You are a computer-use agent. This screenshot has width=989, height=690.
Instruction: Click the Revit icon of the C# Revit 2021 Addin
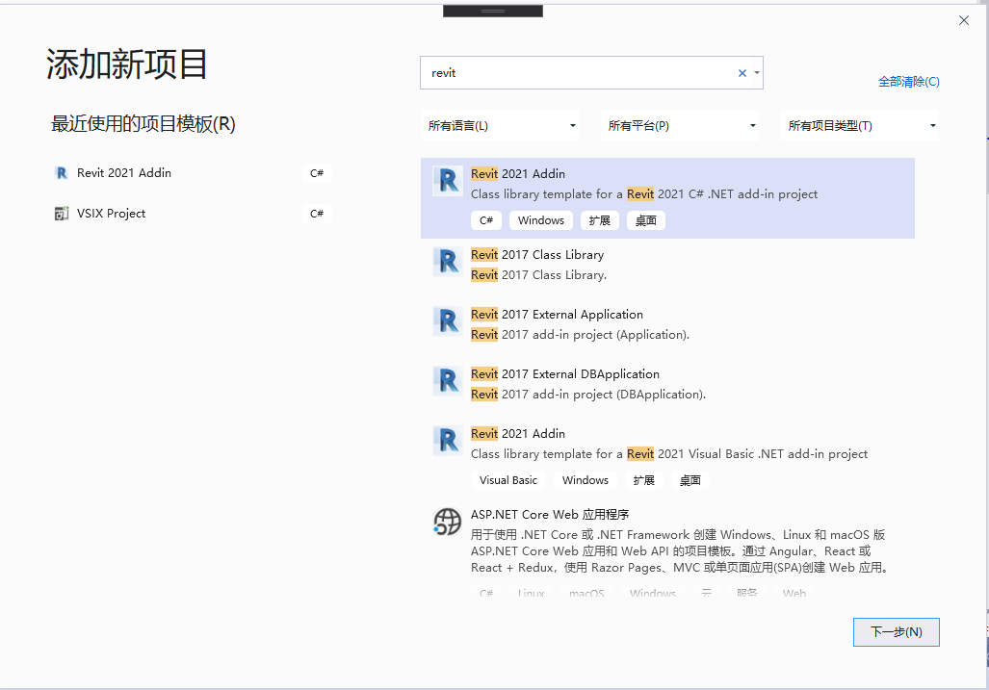tap(448, 182)
